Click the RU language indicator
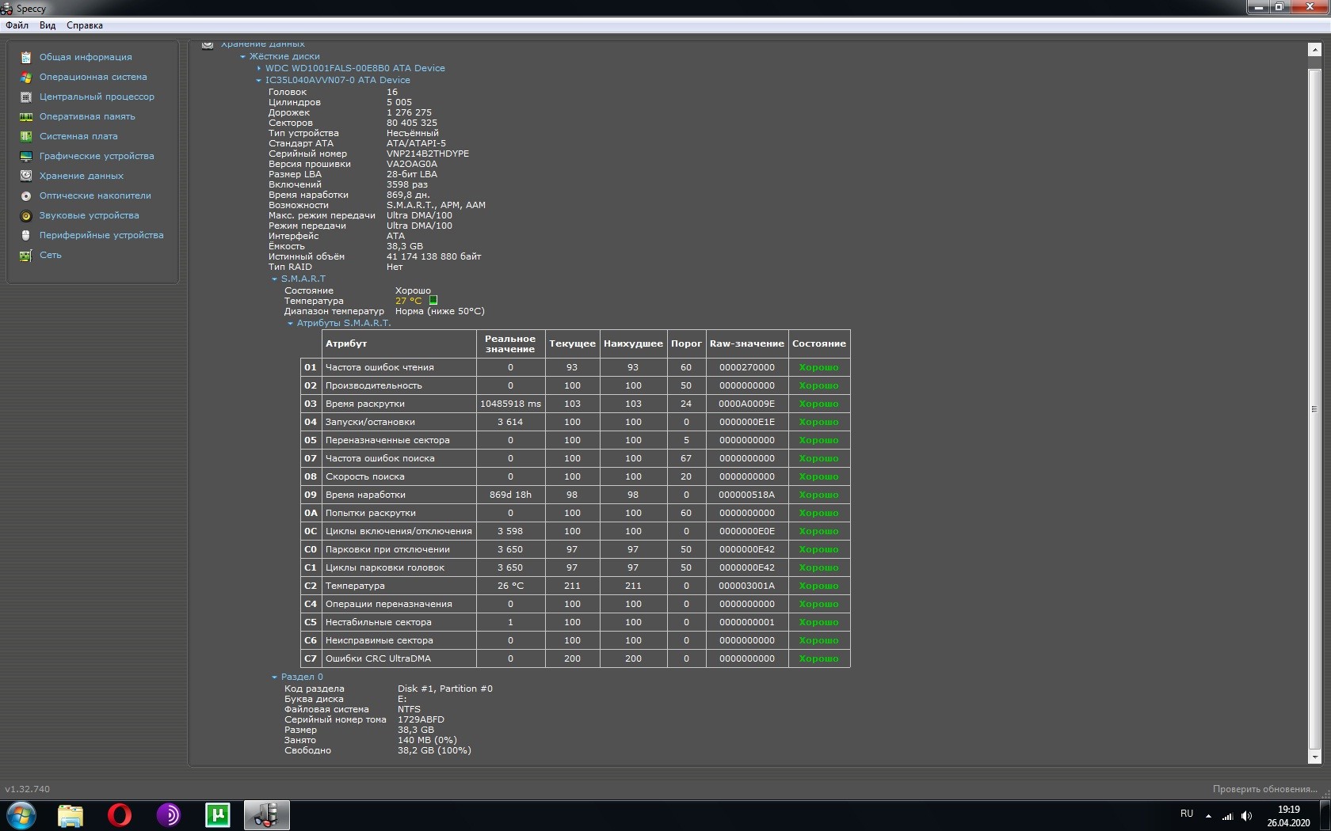The image size is (1331, 831). (x=1187, y=814)
